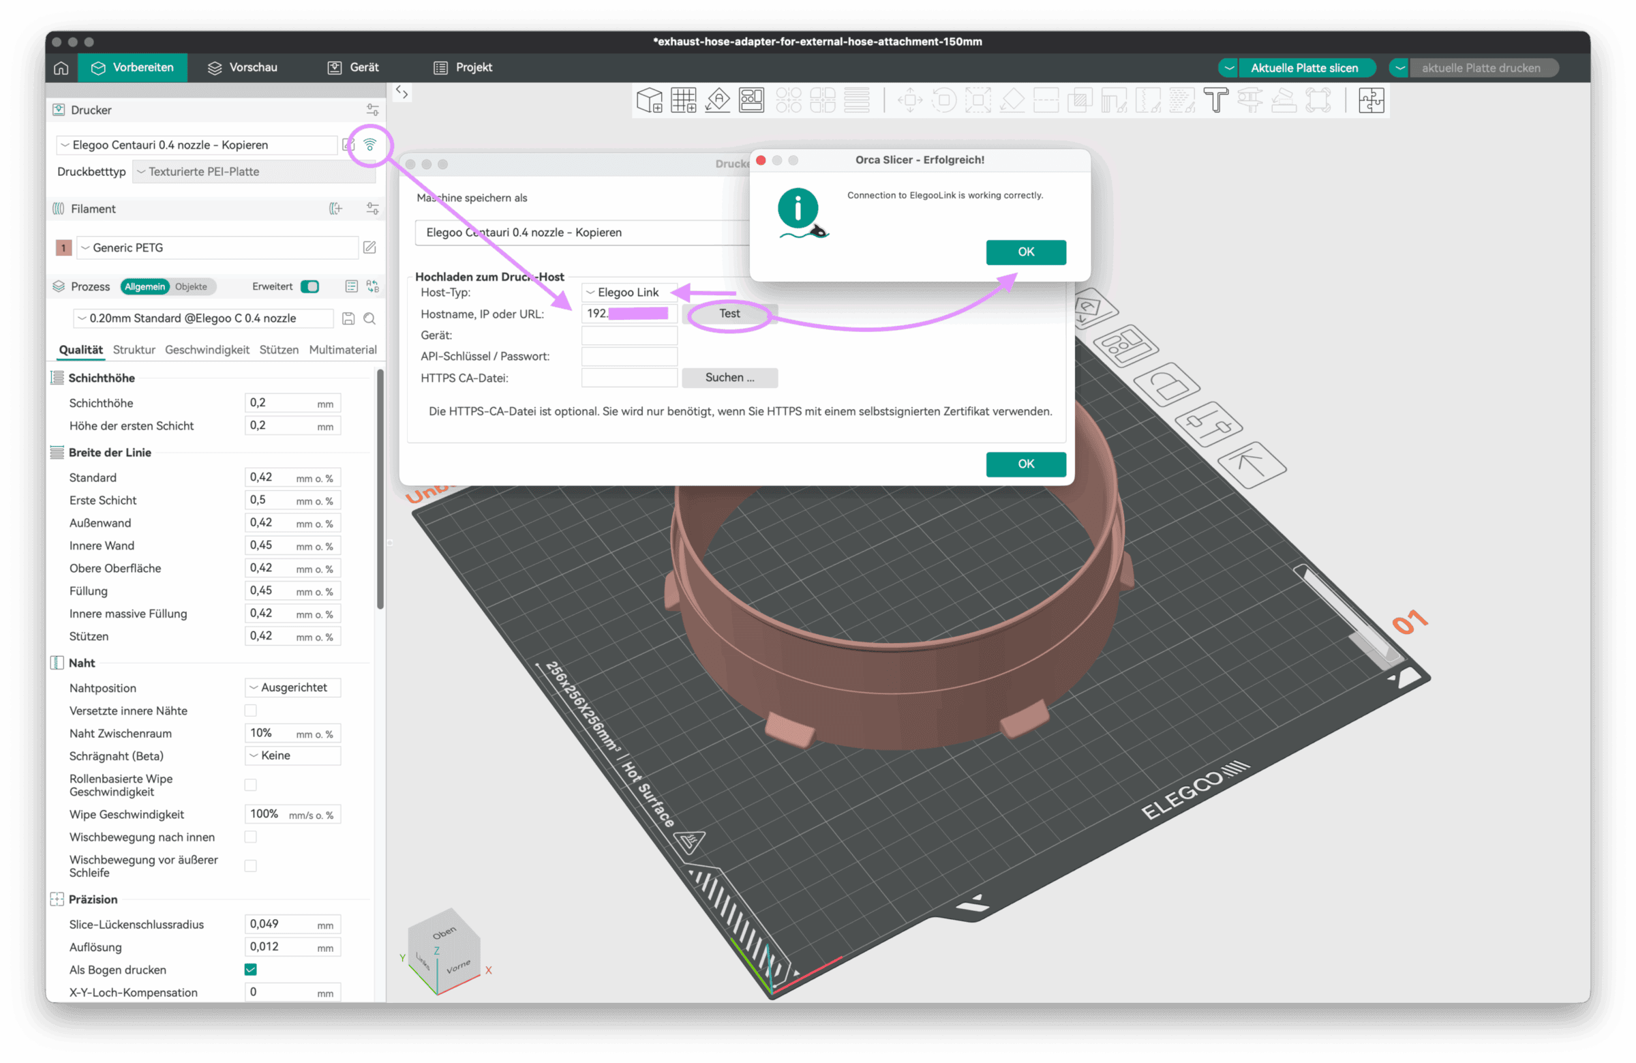Click the Add plate grid icon
This screenshot has height=1063, width=1636.
pos(683,100)
